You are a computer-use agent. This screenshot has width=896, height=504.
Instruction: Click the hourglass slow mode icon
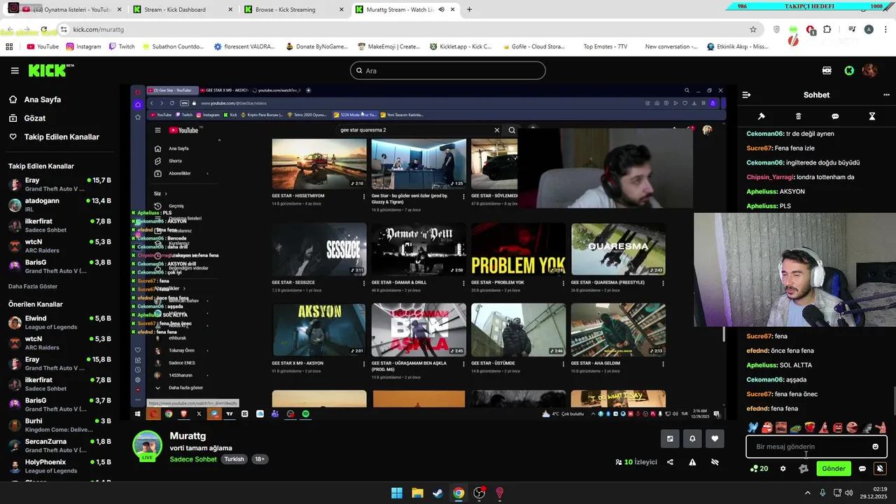click(872, 116)
